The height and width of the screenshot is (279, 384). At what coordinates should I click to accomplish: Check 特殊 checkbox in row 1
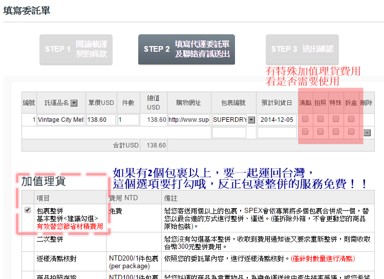click(x=336, y=119)
